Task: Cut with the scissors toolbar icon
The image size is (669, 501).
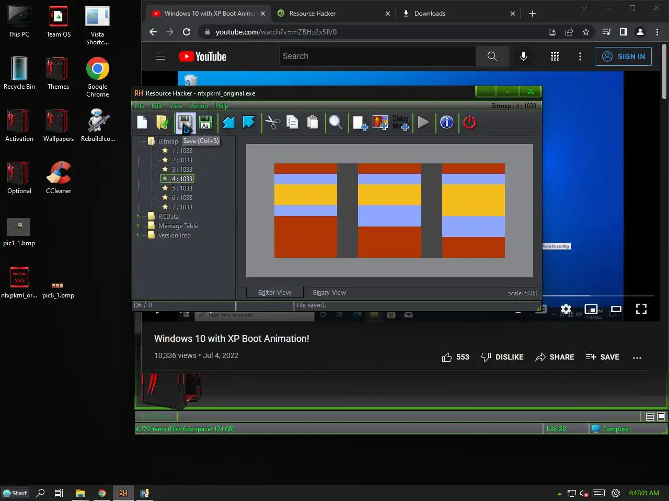Action: coord(272,123)
